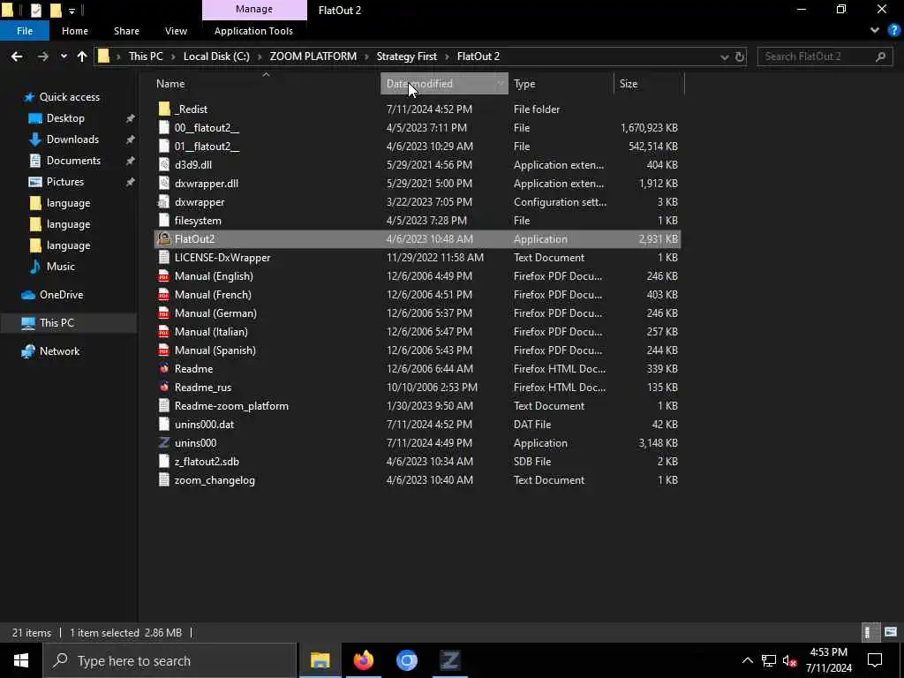Click the dxwrapper.dll file icon

[164, 184]
